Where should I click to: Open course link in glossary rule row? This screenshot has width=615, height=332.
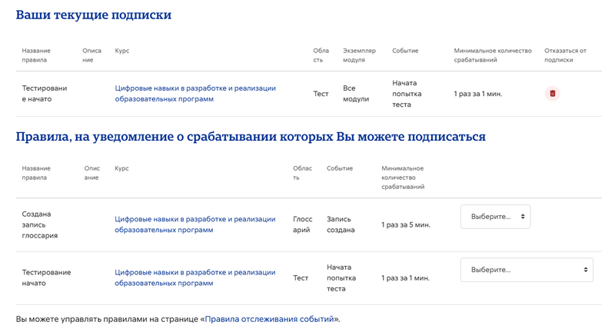click(195, 224)
